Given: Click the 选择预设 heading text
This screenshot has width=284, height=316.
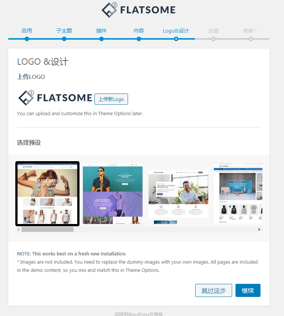Looking at the screenshot, I should tap(29, 143).
